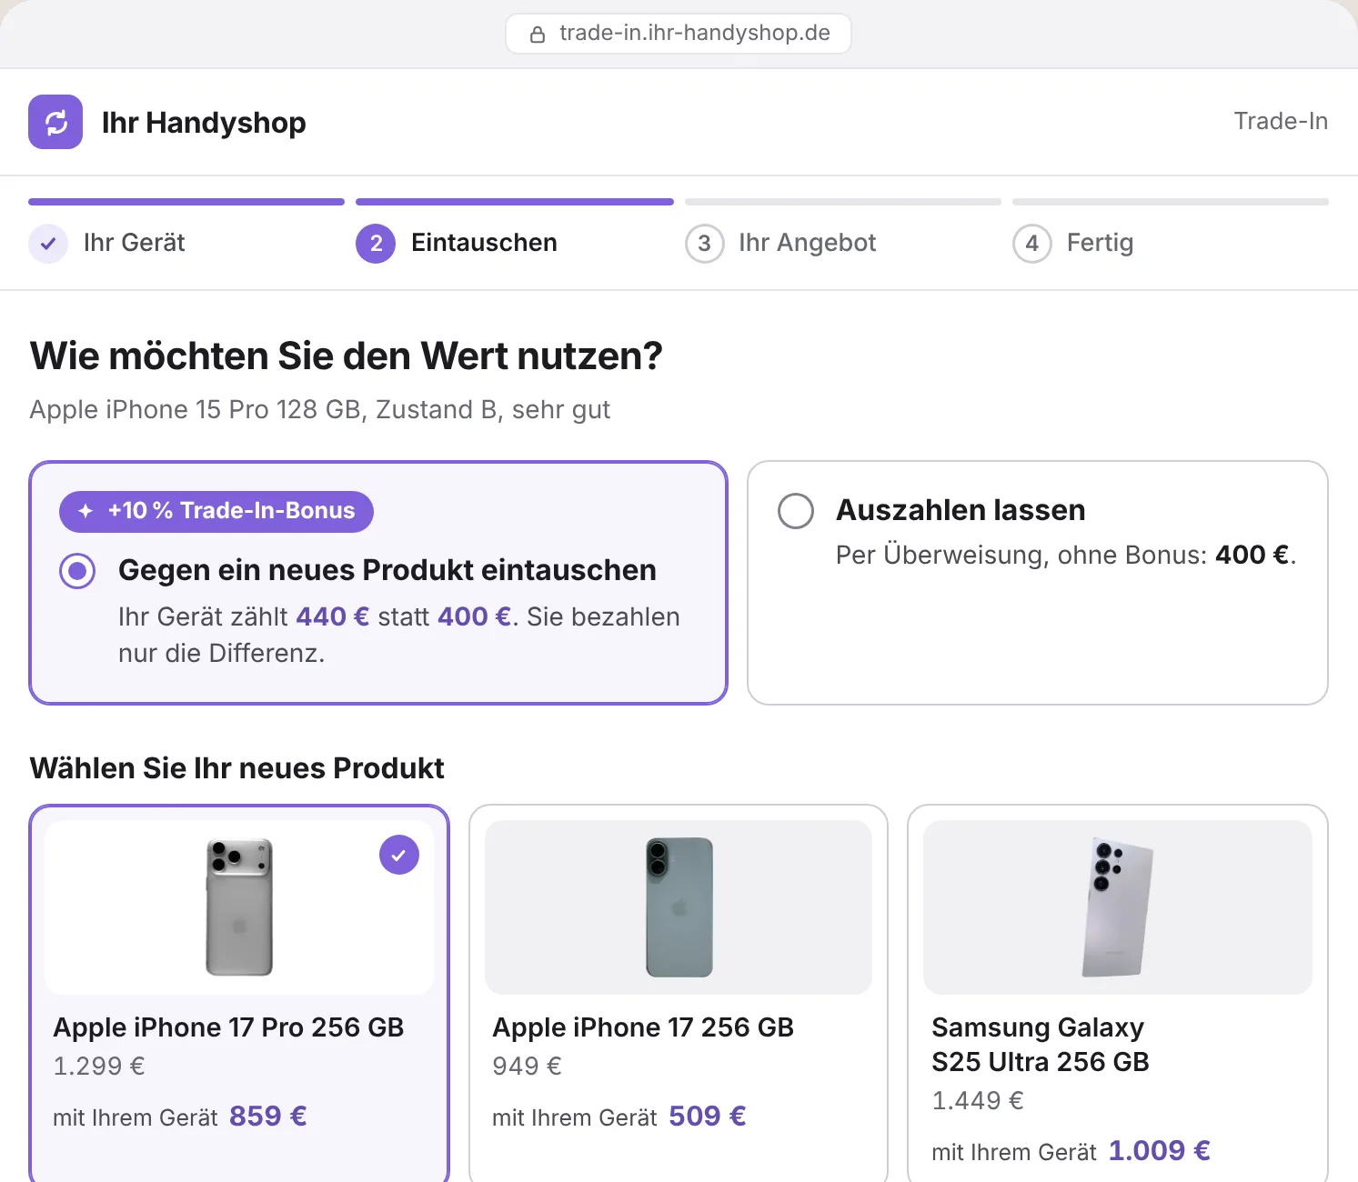The width and height of the screenshot is (1358, 1182).
Task: Click the 1.299 € original price
Action: (99, 1066)
